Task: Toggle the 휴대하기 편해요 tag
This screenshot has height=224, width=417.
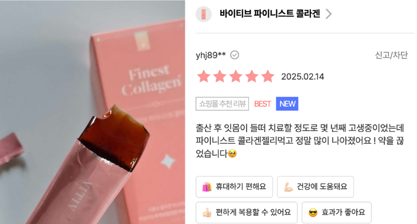Action: point(234,187)
